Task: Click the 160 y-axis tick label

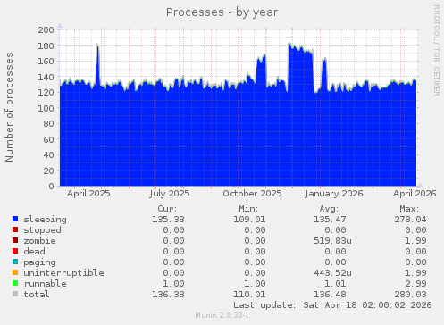Action: [46, 62]
